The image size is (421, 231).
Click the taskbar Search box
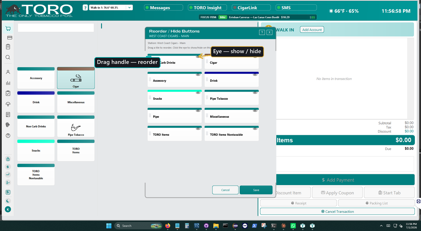click(139, 226)
